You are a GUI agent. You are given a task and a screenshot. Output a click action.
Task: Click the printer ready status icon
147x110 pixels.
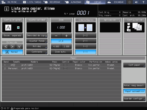coord(12,108)
